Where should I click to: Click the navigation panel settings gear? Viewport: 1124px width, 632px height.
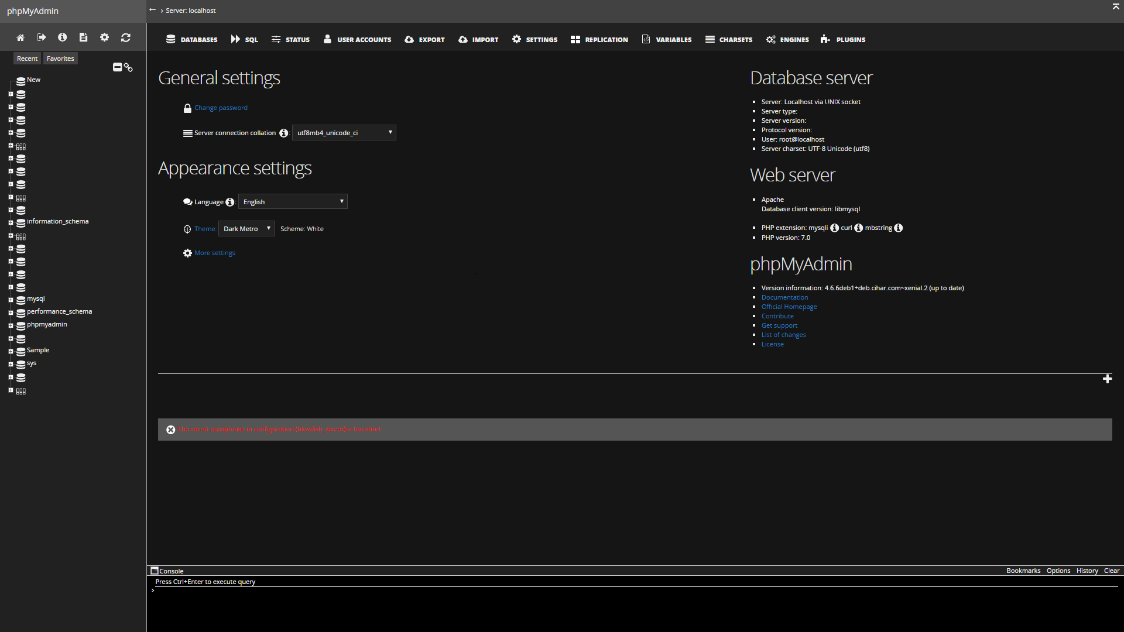[x=105, y=37]
